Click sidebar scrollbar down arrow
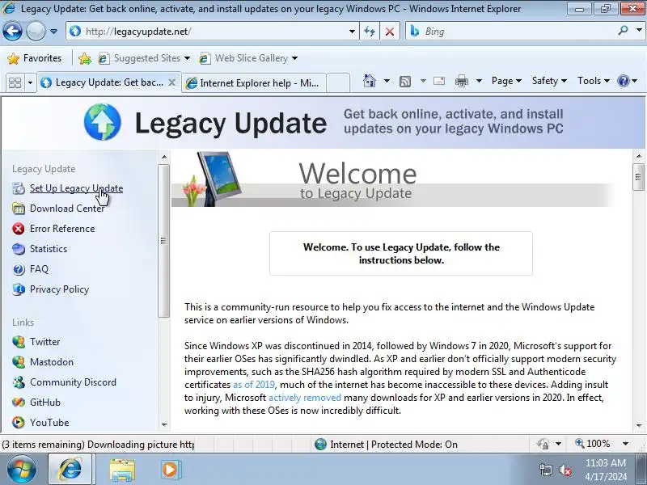 pyautogui.click(x=164, y=425)
